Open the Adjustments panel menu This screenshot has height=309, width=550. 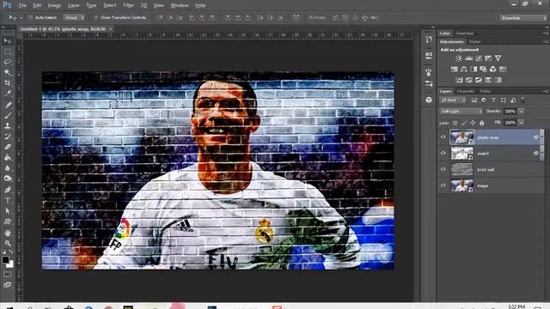point(546,42)
